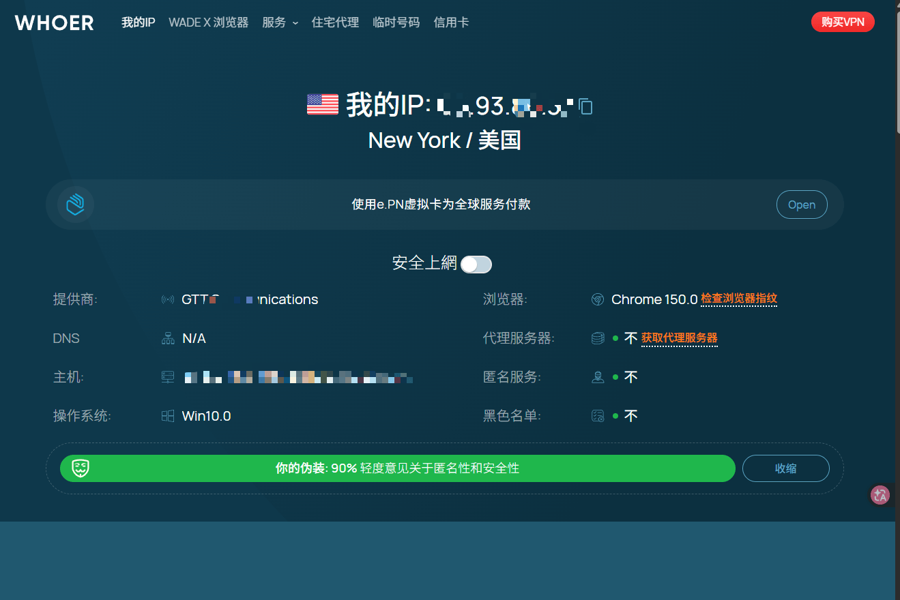Click the Chrome 150.0 text
Image resolution: width=900 pixels, height=600 pixels.
click(x=654, y=299)
